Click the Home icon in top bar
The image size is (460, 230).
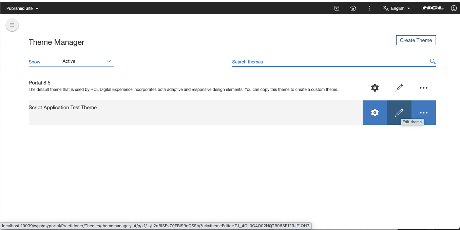(x=353, y=8)
